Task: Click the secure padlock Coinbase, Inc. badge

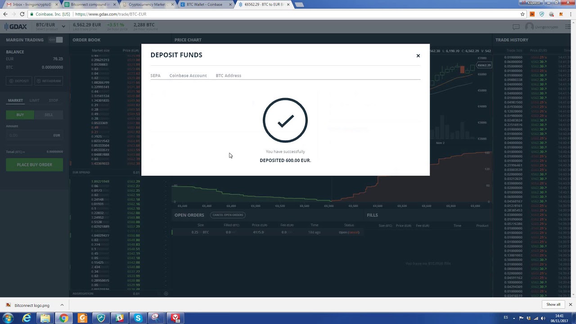Action: click(50, 14)
